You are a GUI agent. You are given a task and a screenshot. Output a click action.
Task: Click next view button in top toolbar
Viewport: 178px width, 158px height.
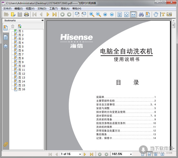69,15
